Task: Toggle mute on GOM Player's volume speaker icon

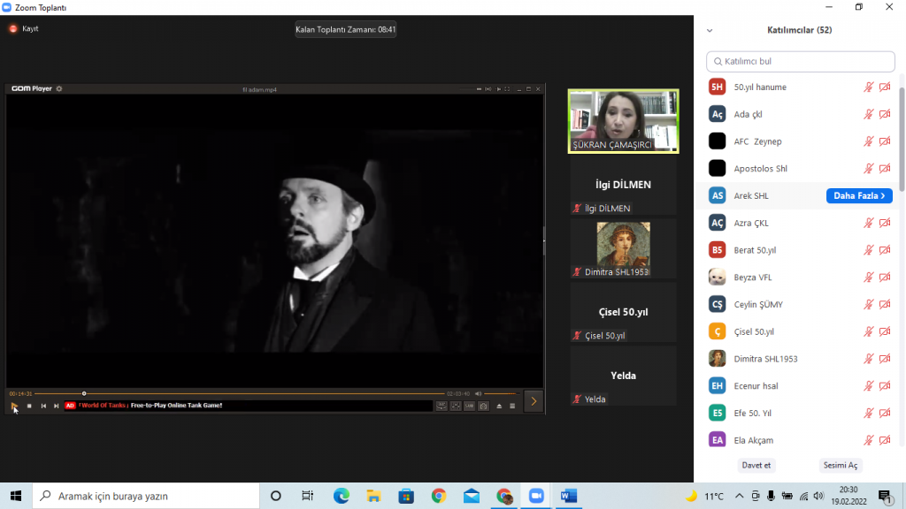Action: tap(478, 393)
